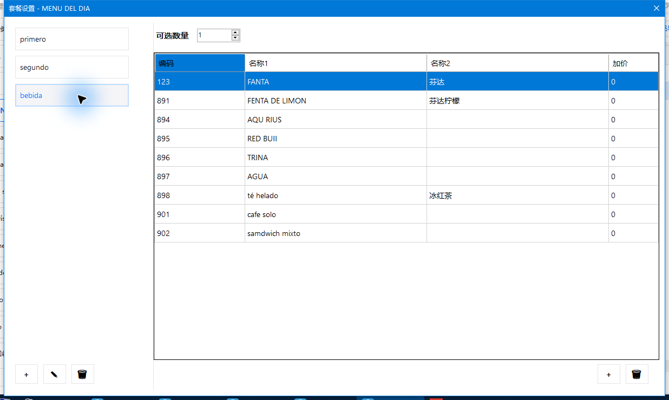669x400 pixels.
Task: Click the 加价 value in the AGUA row
Action: pos(633,176)
